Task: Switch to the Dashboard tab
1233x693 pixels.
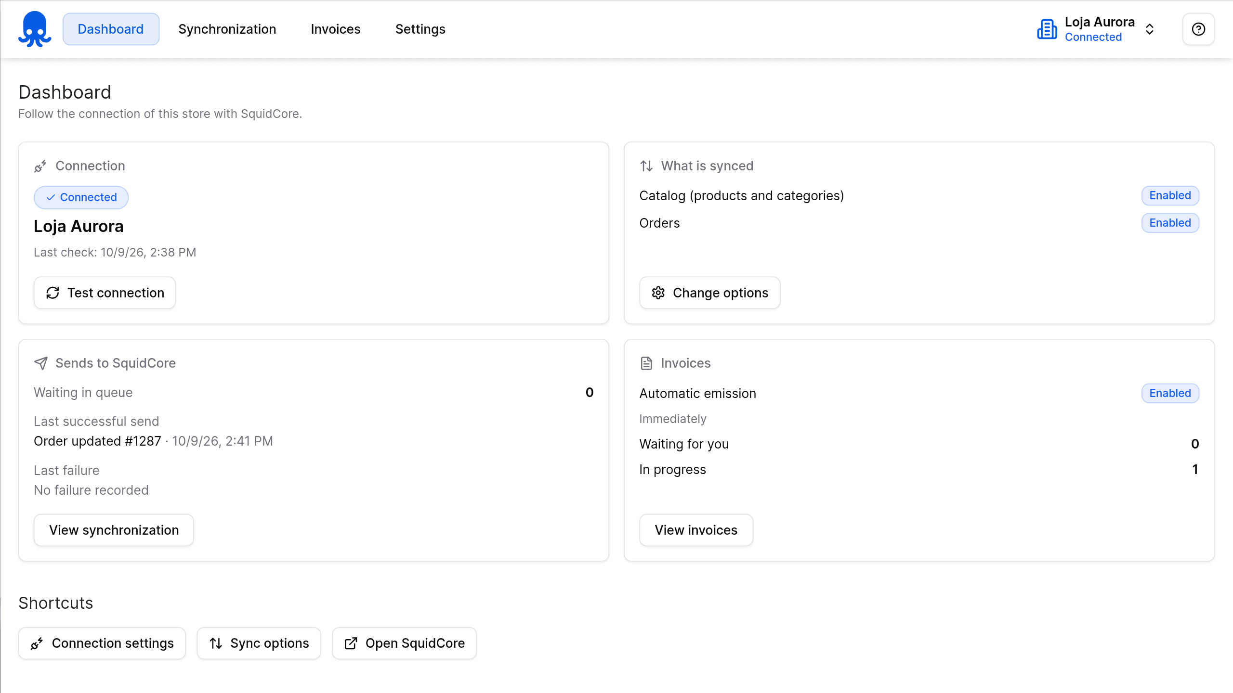Action: (111, 29)
